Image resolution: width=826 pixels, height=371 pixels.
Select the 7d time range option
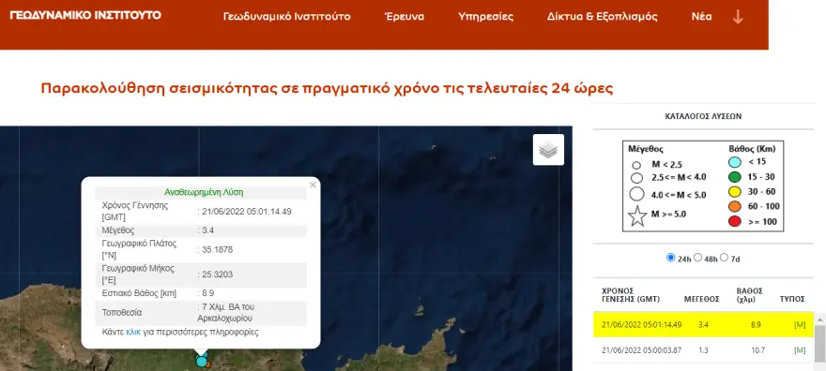pyautogui.click(x=725, y=258)
